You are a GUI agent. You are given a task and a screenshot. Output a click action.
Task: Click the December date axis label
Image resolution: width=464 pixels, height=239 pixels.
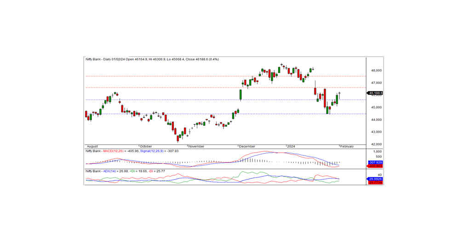247,146
